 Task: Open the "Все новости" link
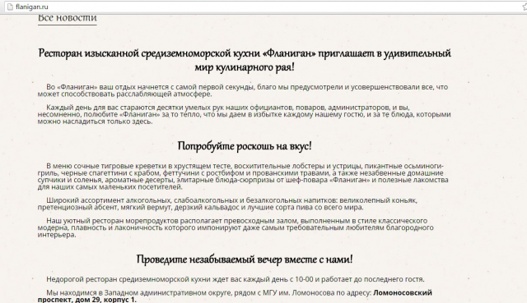click(x=68, y=18)
